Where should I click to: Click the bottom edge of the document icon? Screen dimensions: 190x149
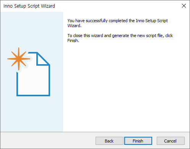click(33, 96)
